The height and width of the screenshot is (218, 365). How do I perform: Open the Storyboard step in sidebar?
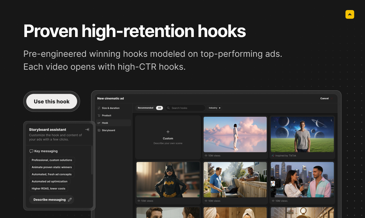(113, 130)
